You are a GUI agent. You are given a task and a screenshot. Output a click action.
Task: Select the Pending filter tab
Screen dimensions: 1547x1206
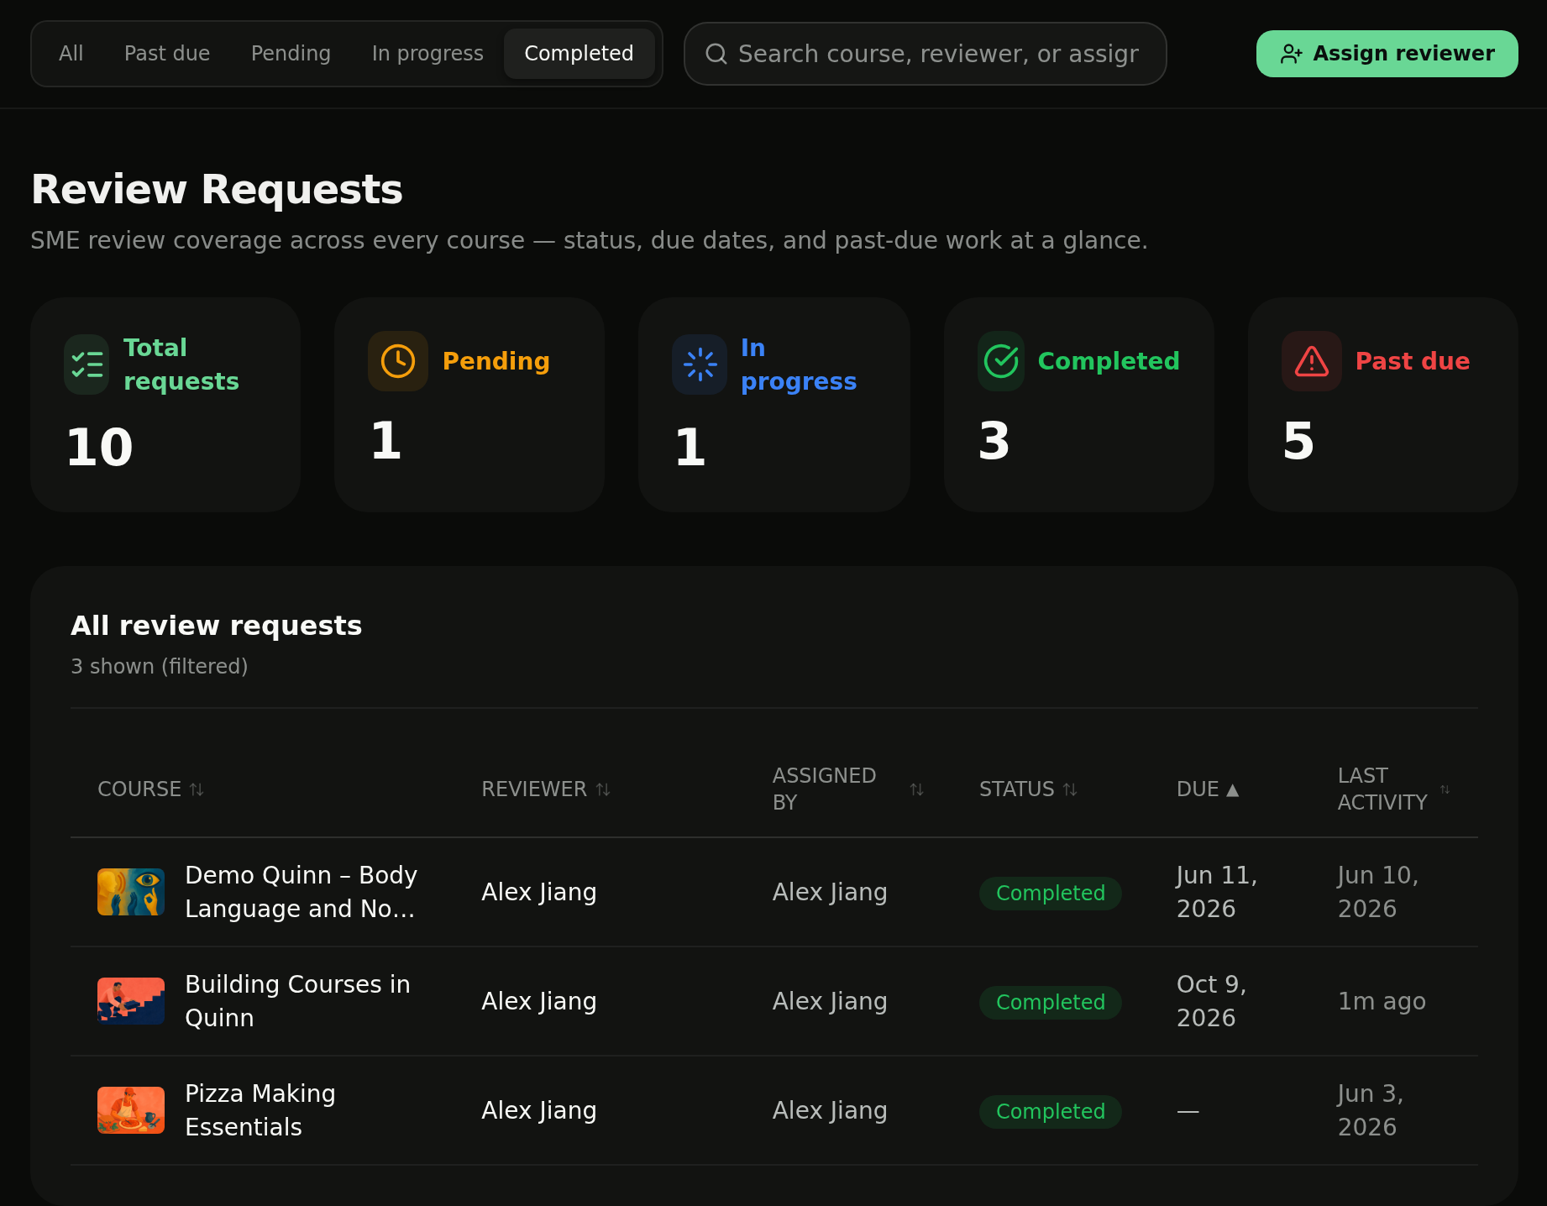coord(291,54)
